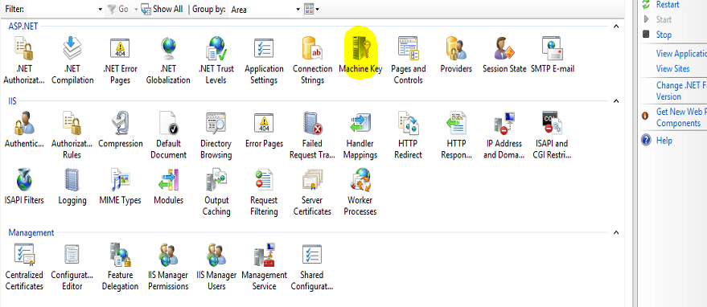
Task: Open Pages and Controls feature
Action: (408, 61)
